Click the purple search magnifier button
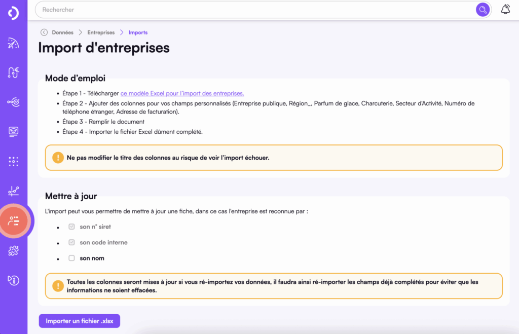The height and width of the screenshot is (334, 519). pos(483,10)
